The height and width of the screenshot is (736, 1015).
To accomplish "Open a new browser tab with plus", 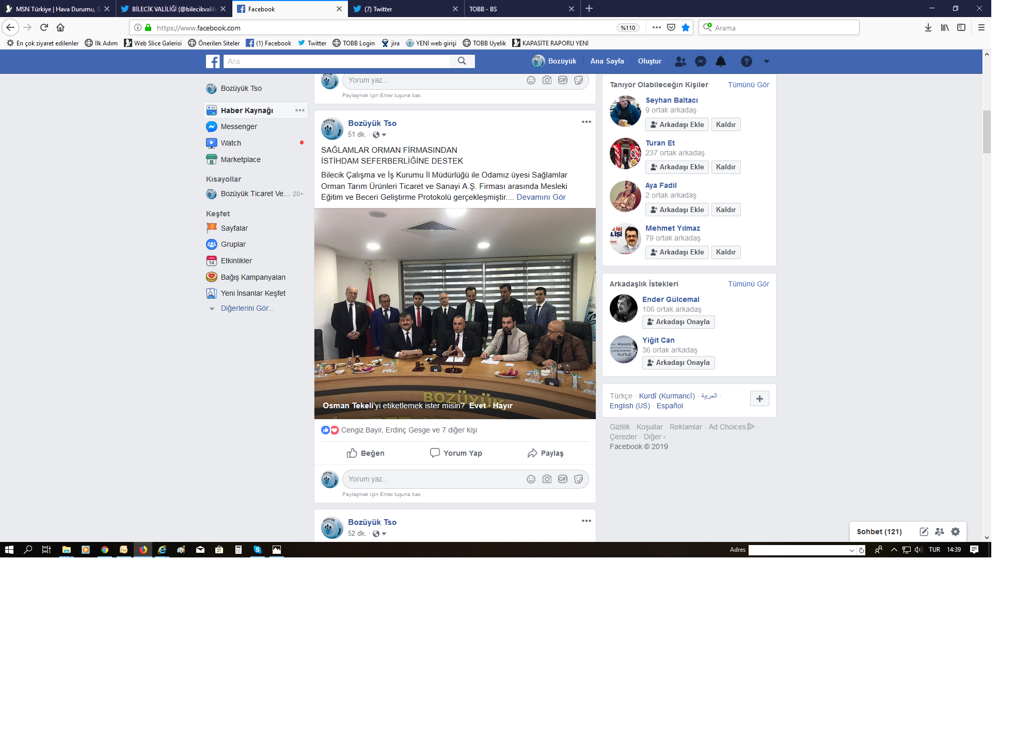I will click(x=589, y=9).
